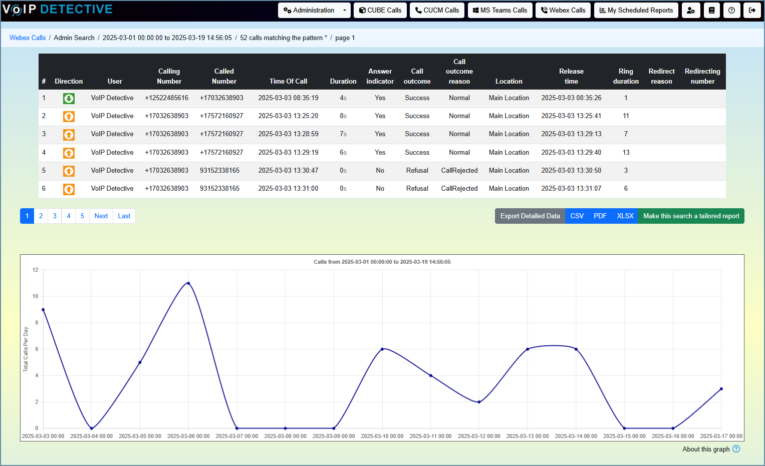Image resolution: width=765 pixels, height=466 pixels.
Task: Open user account settings icon
Action: point(691,10)
